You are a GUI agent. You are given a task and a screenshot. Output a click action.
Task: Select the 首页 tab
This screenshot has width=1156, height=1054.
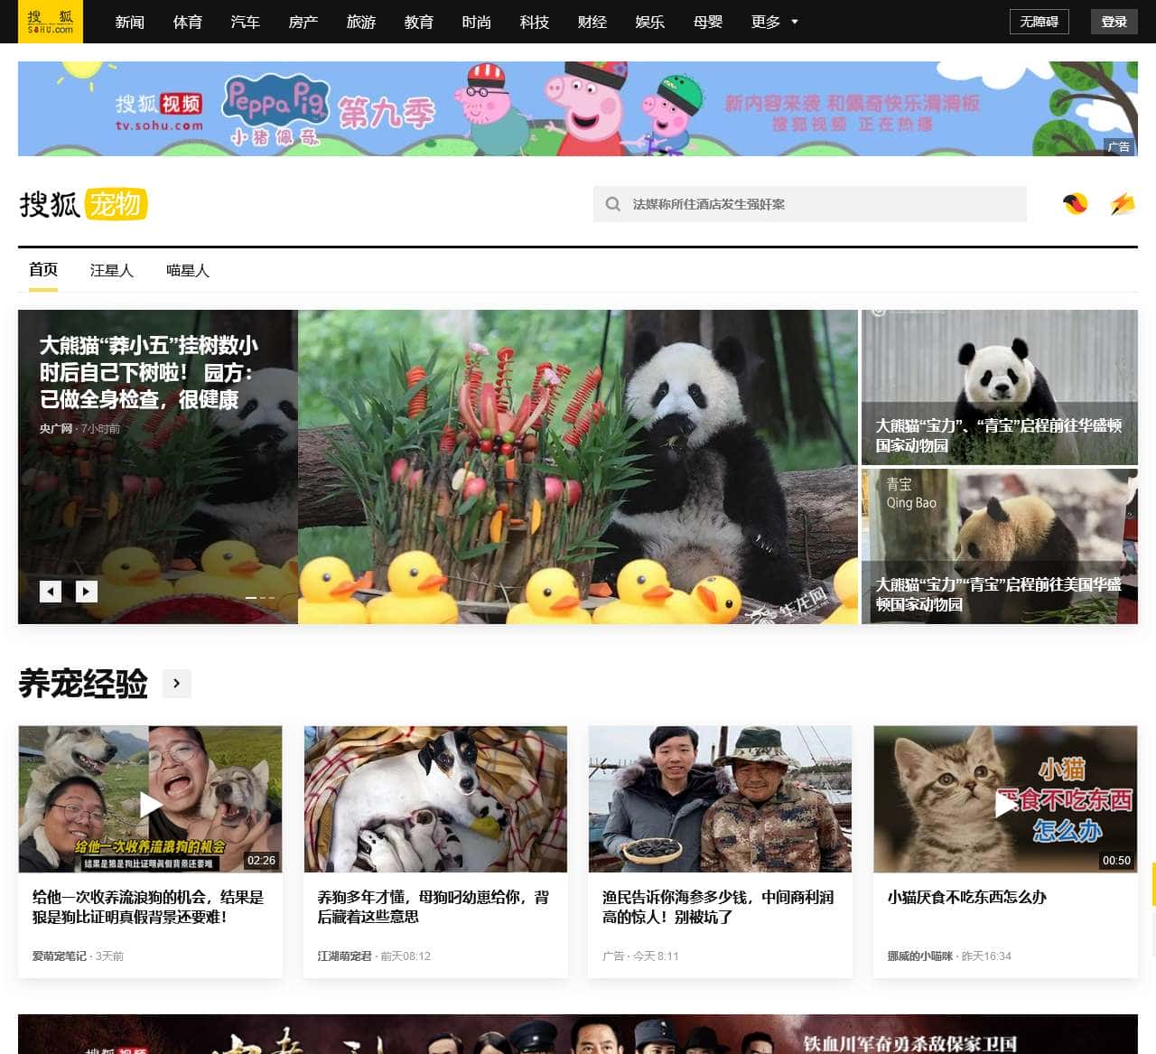[x=43, y=270]
